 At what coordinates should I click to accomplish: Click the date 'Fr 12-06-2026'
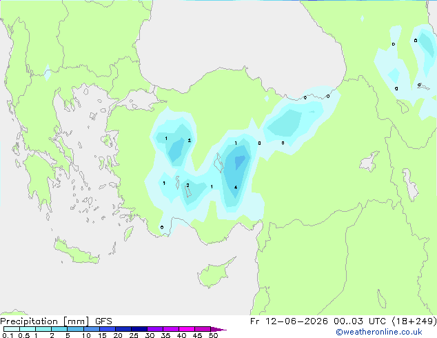[x=289, y=321]
